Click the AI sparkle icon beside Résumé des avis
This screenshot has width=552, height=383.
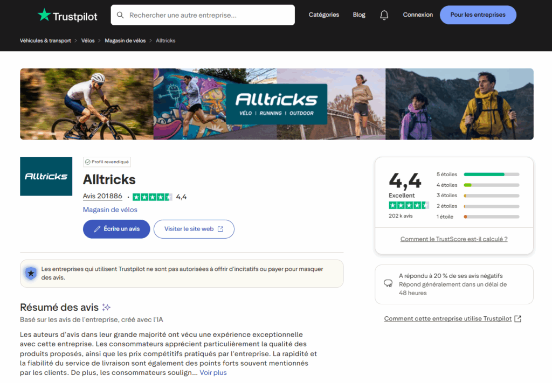(107, 308)
